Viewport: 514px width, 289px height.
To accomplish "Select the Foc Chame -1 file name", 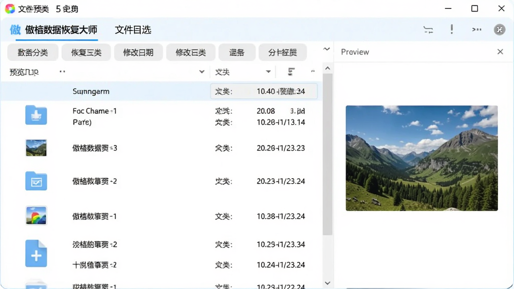I will point(94,111).
